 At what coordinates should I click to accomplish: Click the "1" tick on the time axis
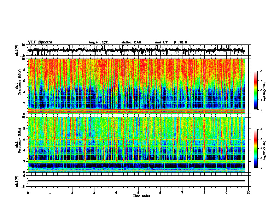tap(50, 193)
